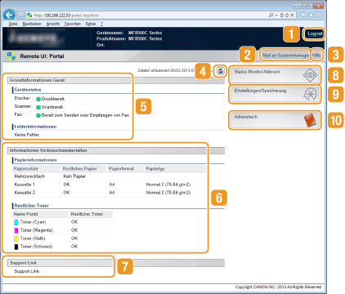Click the Magenta toner color swatch
The height and width of the screenshot is (294, 345).
click(x=16, y=230)
